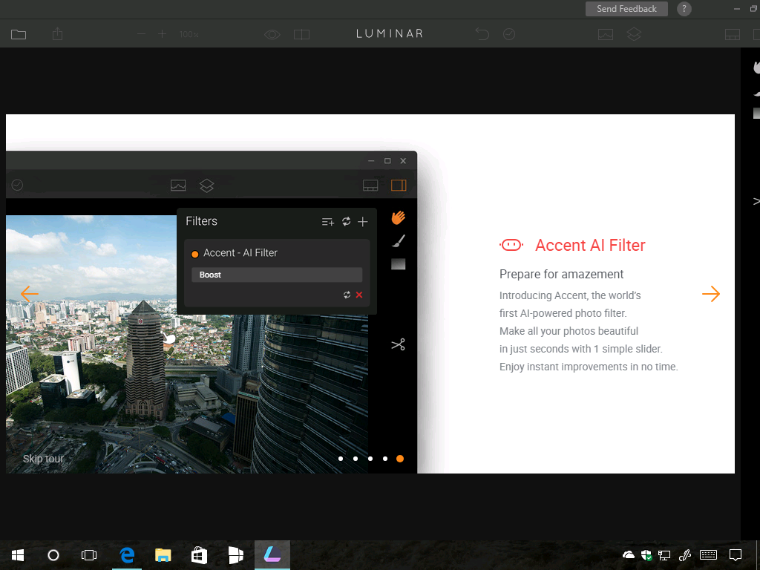Launch Microsoft Edge from the taskbar
Viewport: 760px width, 570px height.
coord(127,555)
